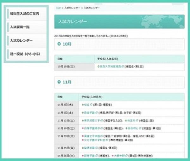Click external-link icon in the 11月5日(土) row
Screen dimensions: 190x161
click(x=96, y=112)
